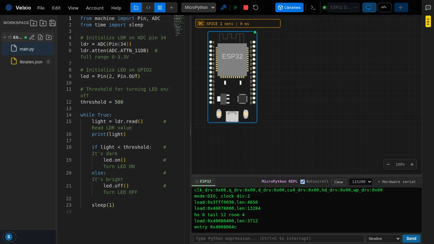Toggle the code editor view
The height and width of the screenshot is (244, 434).
pos(148,7)
